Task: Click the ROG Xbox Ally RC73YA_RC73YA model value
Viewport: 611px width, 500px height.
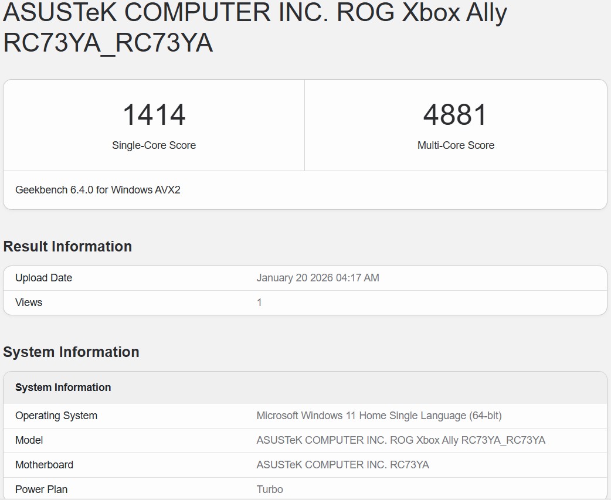Action: coord(400,440)
